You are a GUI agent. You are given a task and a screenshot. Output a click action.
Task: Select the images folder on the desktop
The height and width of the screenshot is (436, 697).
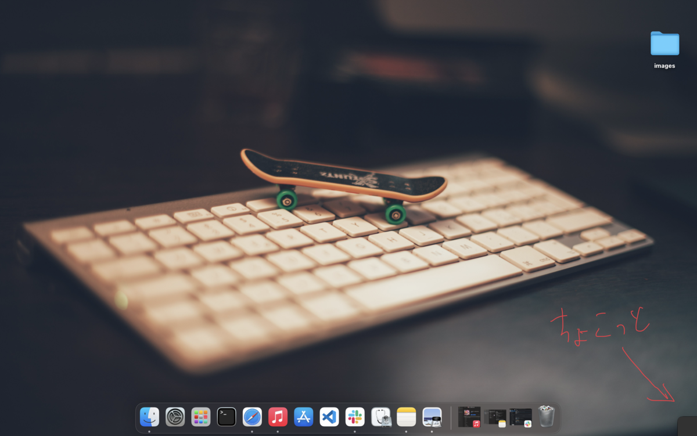[664, 44]
